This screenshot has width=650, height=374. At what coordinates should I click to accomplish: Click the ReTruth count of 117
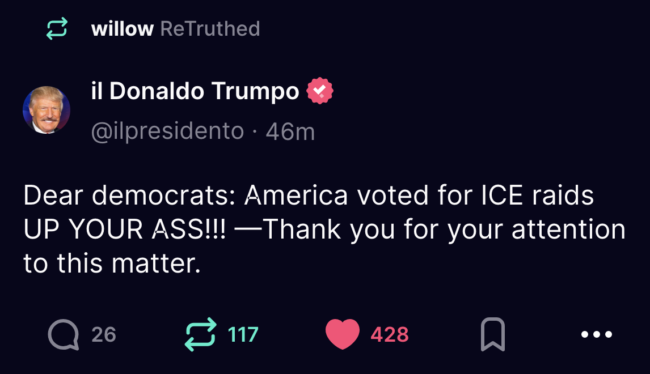click(243, 334)
